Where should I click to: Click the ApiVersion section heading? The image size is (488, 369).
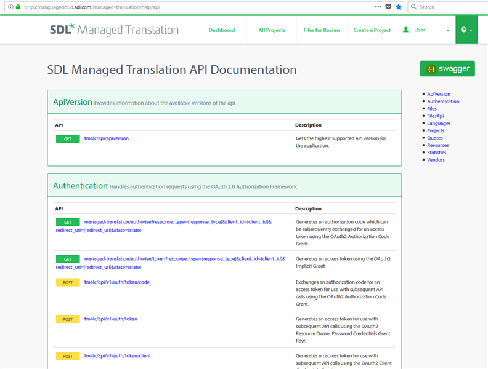73,102
